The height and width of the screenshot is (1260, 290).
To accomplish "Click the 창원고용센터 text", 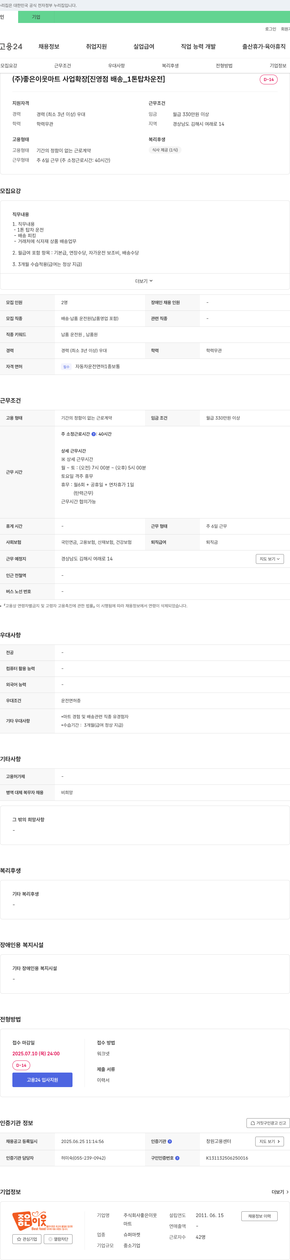I will click(219, 1141).
